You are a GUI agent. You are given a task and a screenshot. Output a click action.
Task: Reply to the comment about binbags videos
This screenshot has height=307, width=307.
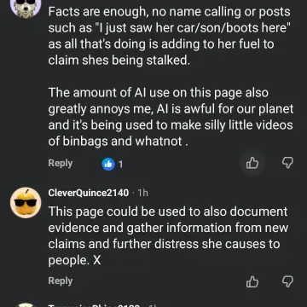click(x=61, y=164)
